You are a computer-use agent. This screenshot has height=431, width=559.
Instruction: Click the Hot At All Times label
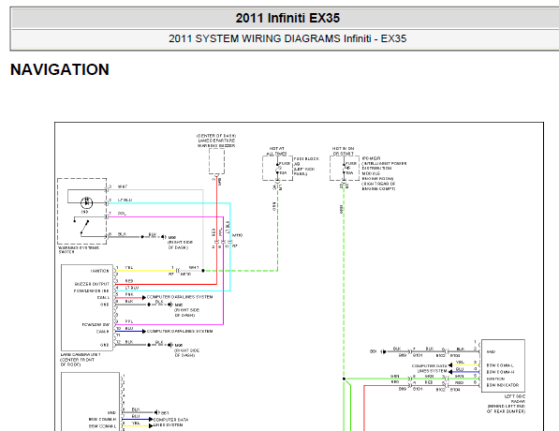[x=276, y=151]
